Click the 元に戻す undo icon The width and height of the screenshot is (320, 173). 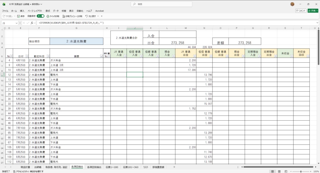87,16
